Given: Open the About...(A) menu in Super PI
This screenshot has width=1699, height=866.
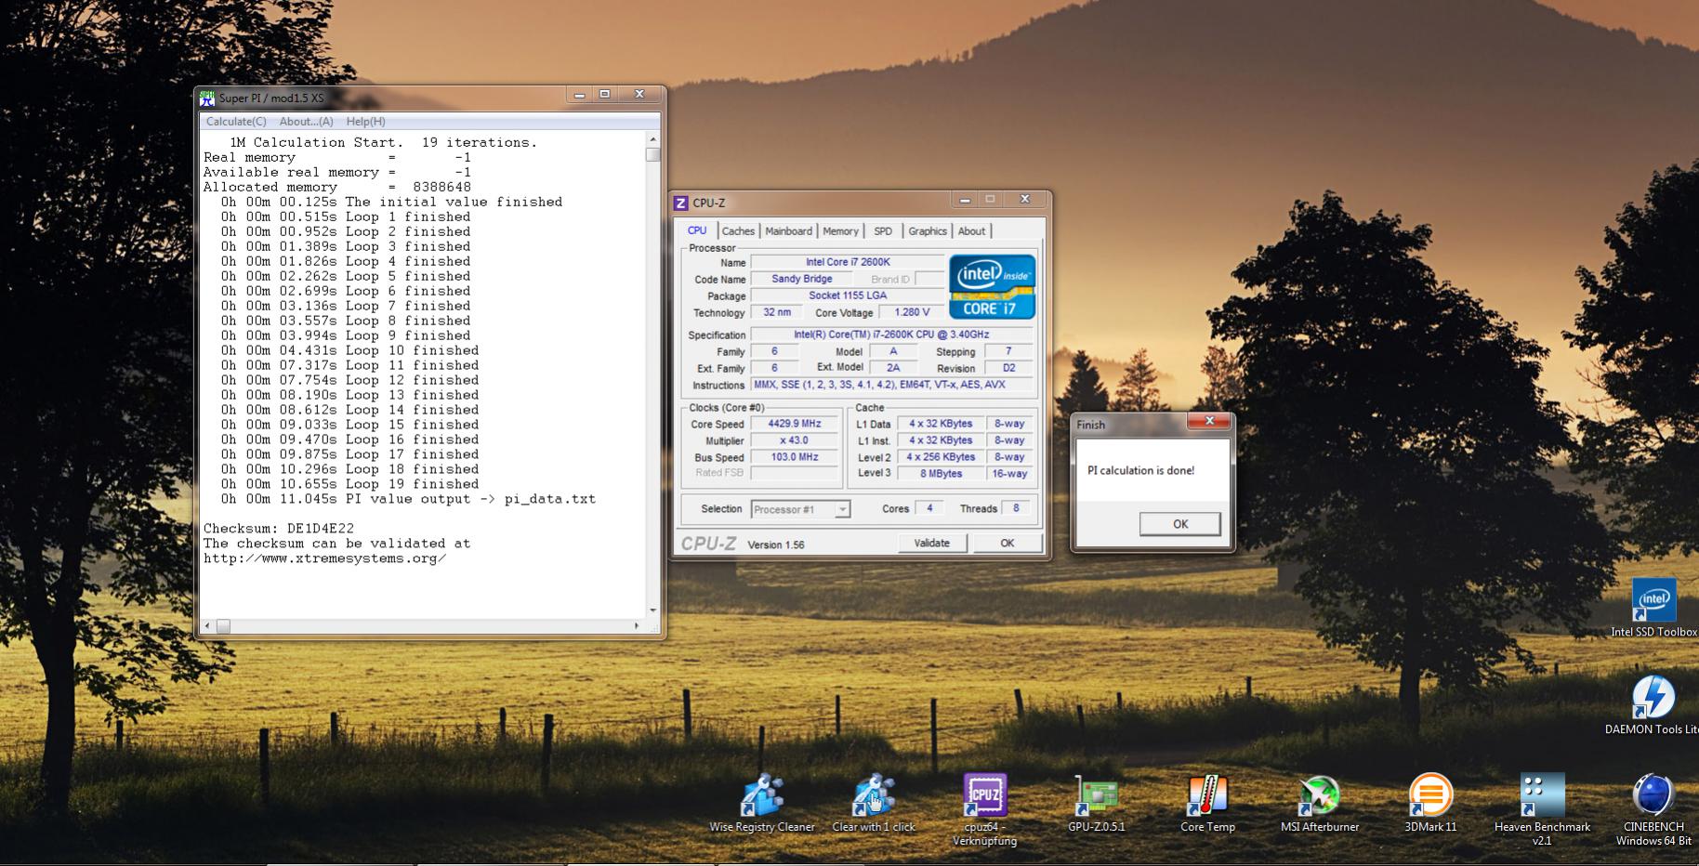Looking at the screenshot, I should point(306,122).
